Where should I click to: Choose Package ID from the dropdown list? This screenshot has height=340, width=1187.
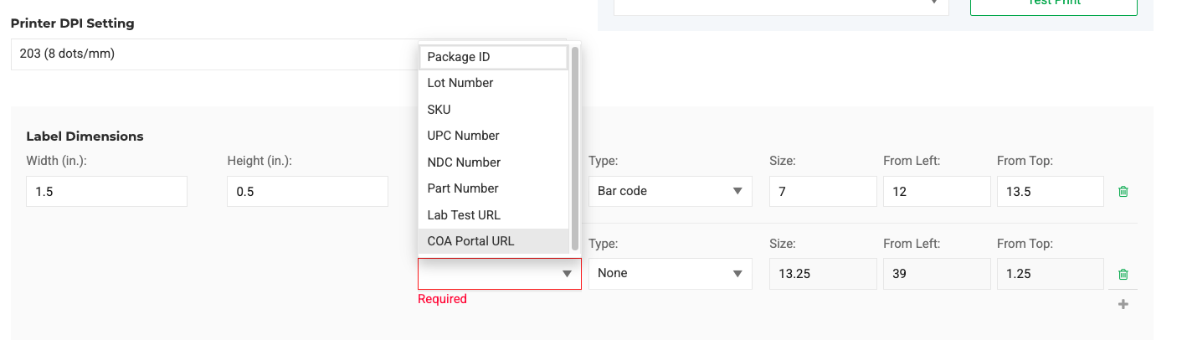point(494,57)
